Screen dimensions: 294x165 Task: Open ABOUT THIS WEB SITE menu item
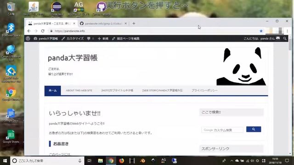[79, 91]
